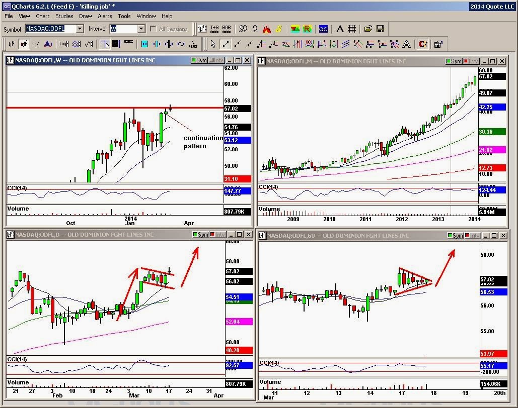Screen dimensions: 518x408
Task: Open the BAR data table icon
Action: click(227, 29)
